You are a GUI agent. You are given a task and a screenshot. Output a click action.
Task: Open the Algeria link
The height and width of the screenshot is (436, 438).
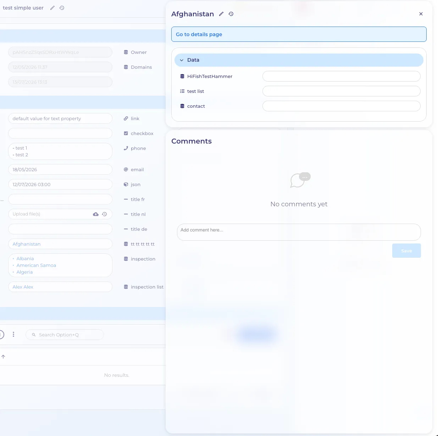(x=24, y=272)
